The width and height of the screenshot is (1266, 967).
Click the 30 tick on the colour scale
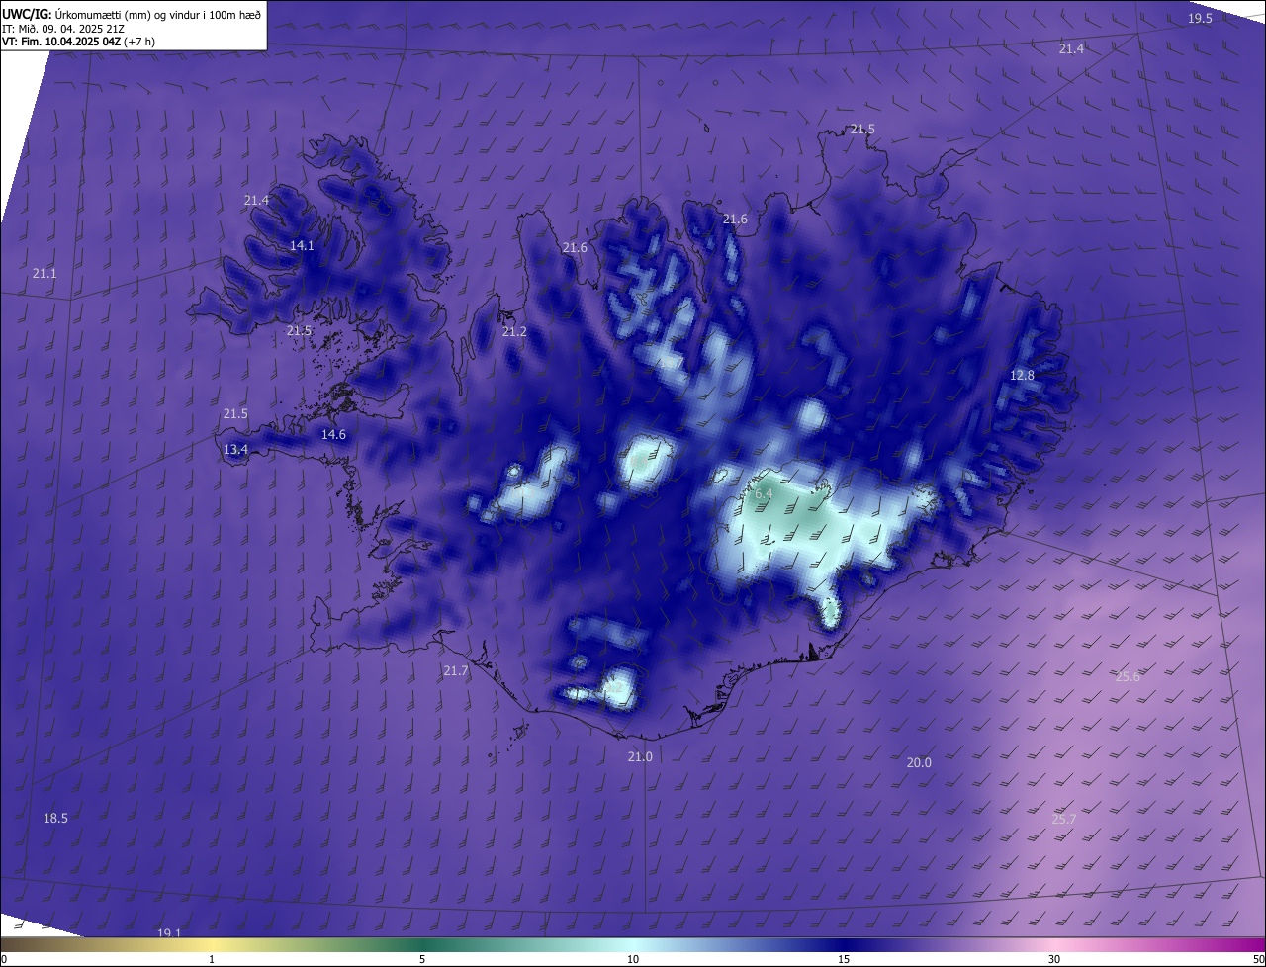tap(1054, 960)
